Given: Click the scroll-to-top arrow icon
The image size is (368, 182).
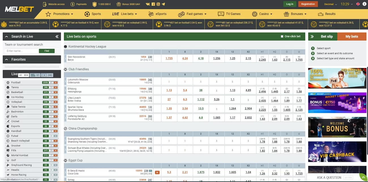Looking at the screenshot, I should click(363, 177).
